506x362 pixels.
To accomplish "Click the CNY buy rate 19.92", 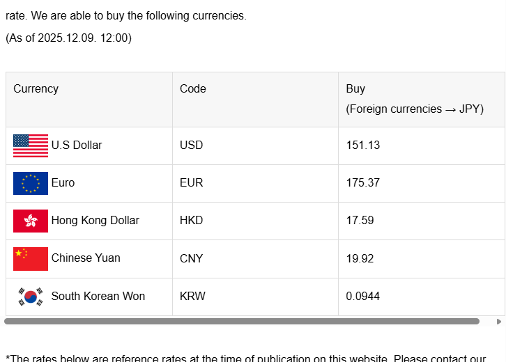I will pyautogui.click(x=360, y=259).
